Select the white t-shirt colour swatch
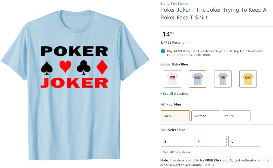 (172, 79)
